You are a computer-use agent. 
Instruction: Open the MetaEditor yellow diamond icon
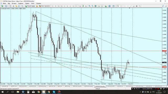(37, 6)
